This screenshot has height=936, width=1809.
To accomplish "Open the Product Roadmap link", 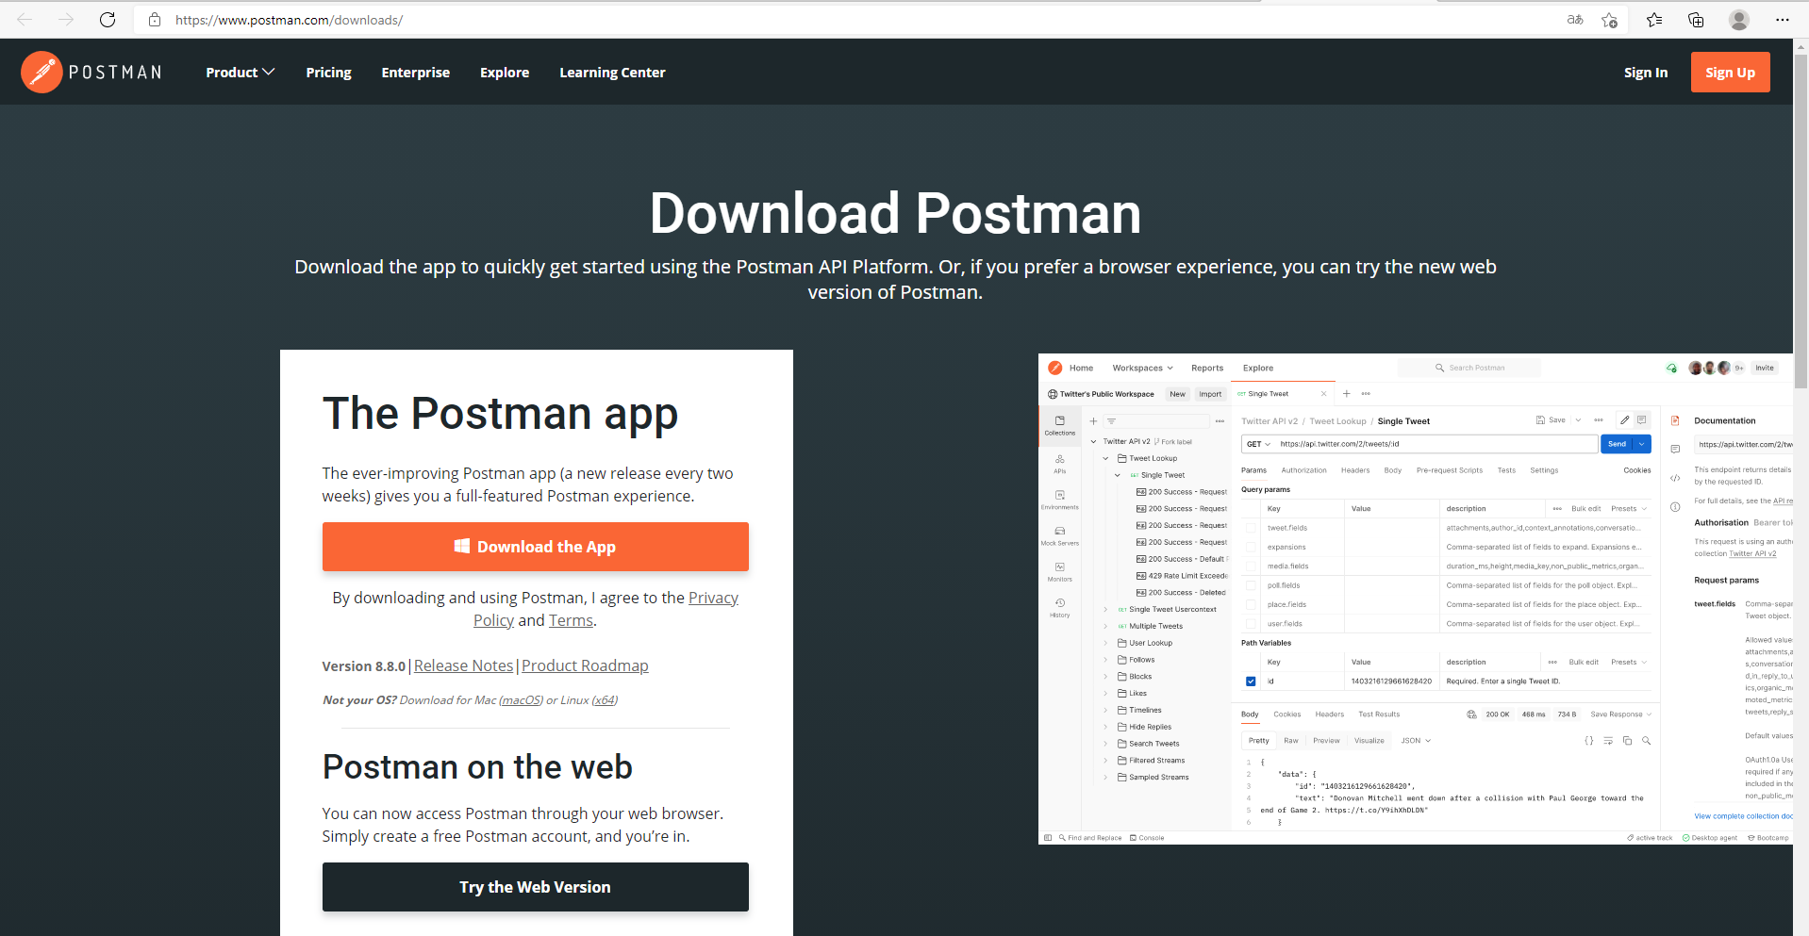I will pyautogui.click(x=585, y=665).
